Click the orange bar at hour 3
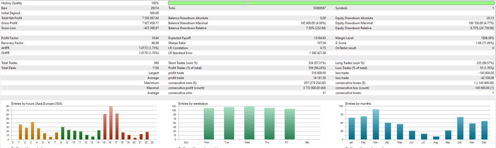The image size is (496, 148). (x=33, y=131)
